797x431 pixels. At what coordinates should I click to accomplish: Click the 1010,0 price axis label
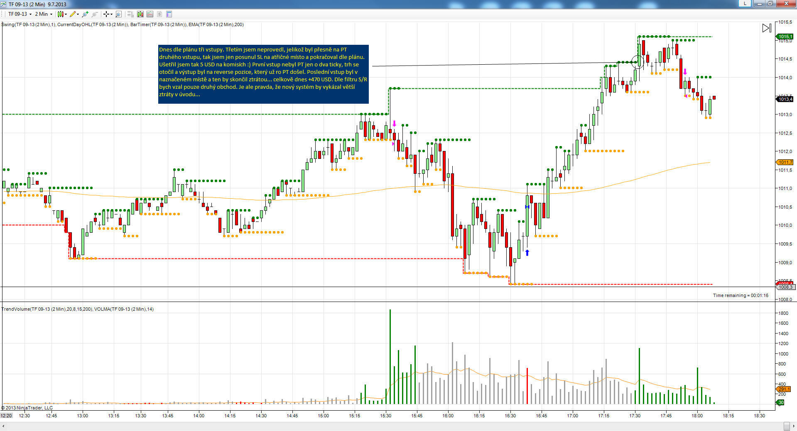click(785, 225)
